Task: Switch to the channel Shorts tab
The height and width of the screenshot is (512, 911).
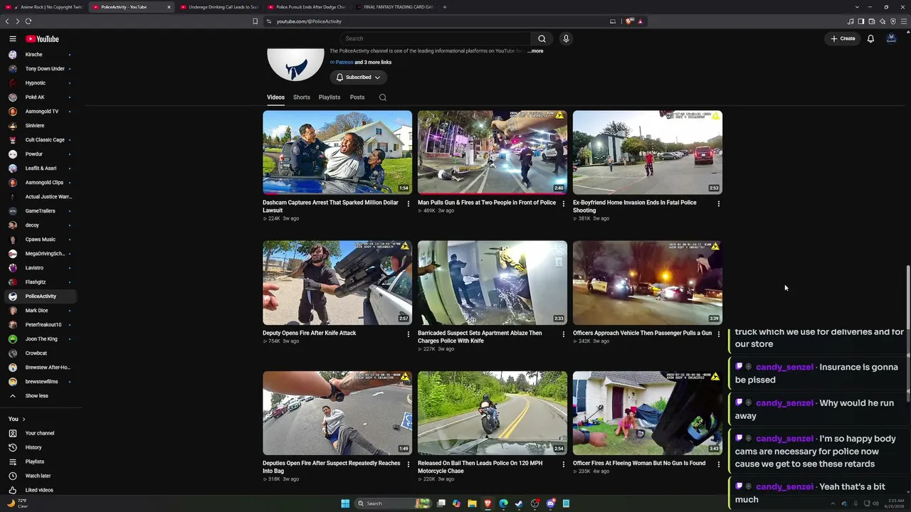Action: (x=301, y=97)
